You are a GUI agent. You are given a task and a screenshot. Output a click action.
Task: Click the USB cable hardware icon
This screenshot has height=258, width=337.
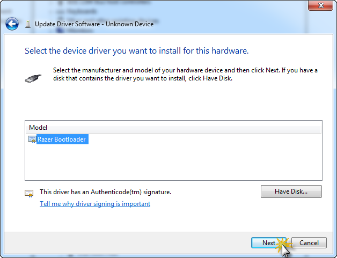(x=33, y=78)
